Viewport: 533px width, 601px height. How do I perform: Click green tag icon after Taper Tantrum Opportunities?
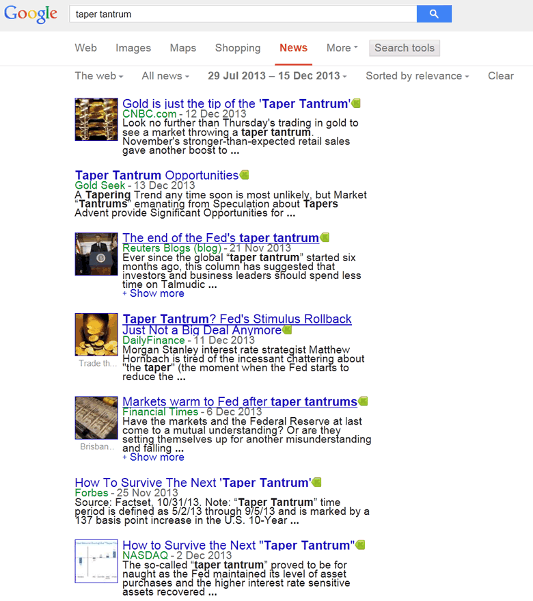point(244,175)
